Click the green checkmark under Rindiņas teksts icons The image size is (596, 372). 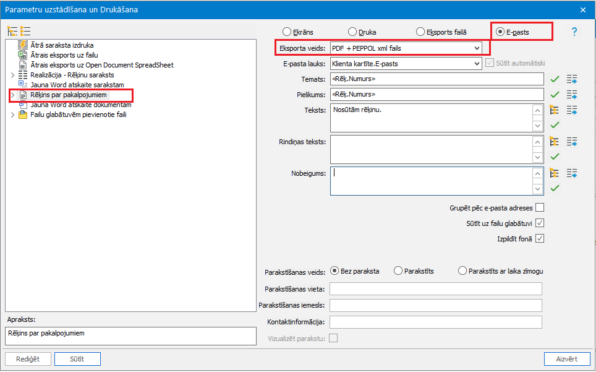pyautogui.click(x=555, y=156)
